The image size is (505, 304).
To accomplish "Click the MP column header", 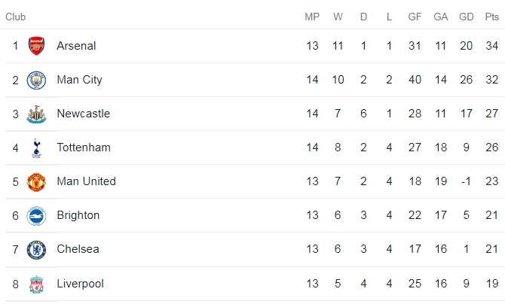I will point(312,17).
